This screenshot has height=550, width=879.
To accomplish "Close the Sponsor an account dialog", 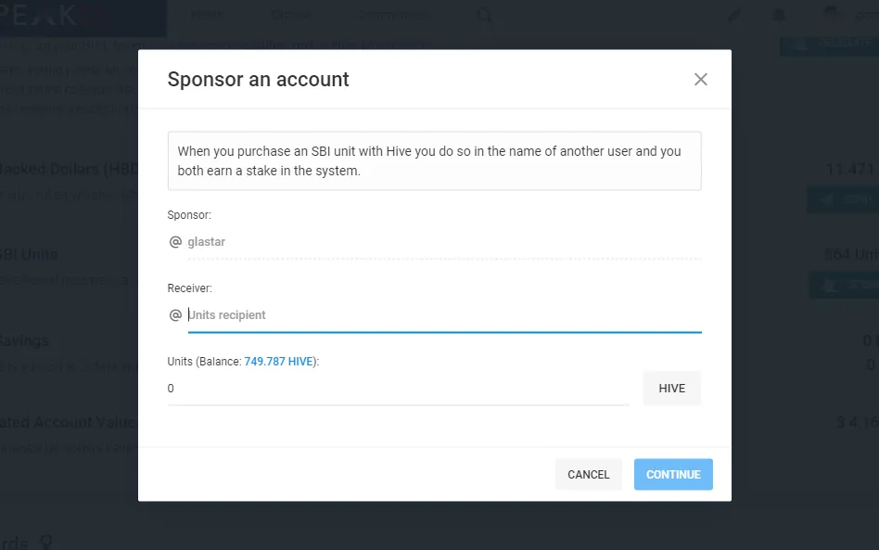I will (x=700, y=80).
